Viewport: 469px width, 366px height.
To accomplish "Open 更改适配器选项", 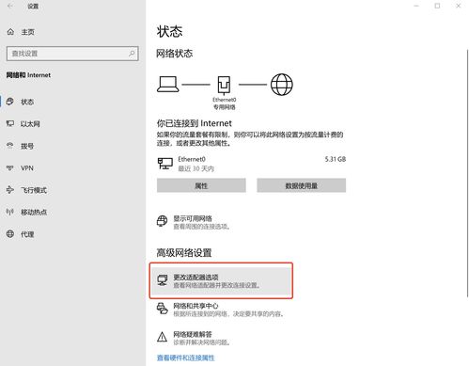I will pos(221,280).
